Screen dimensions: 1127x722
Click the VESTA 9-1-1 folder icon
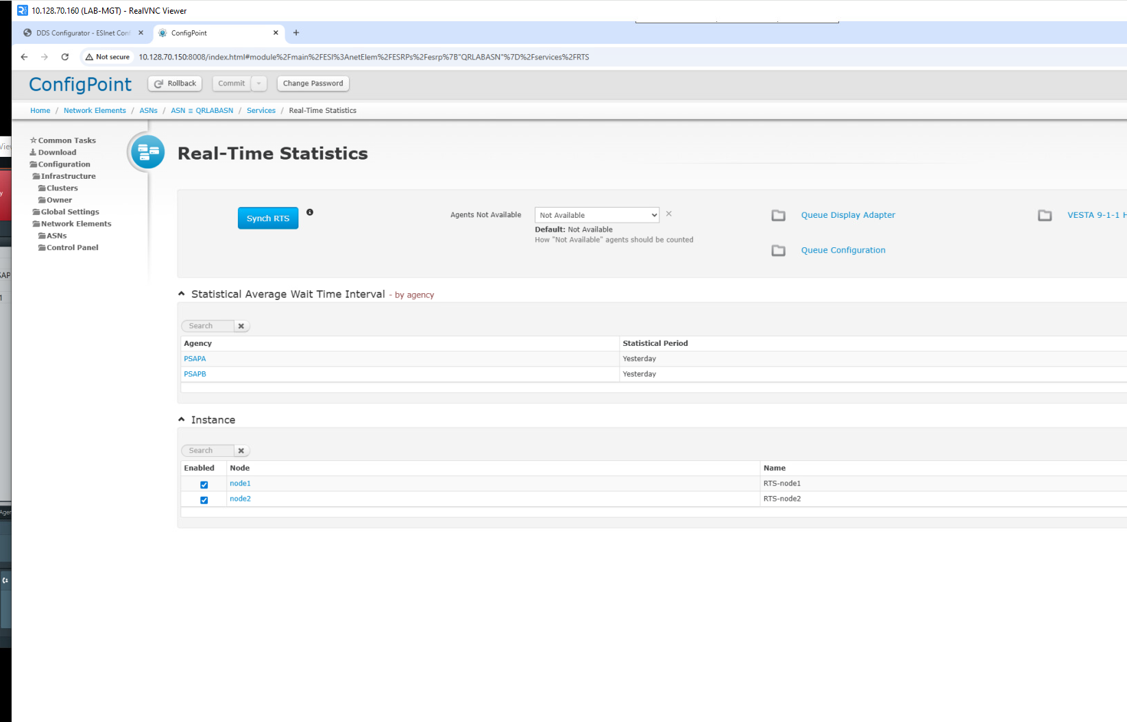click(1045, 215)
